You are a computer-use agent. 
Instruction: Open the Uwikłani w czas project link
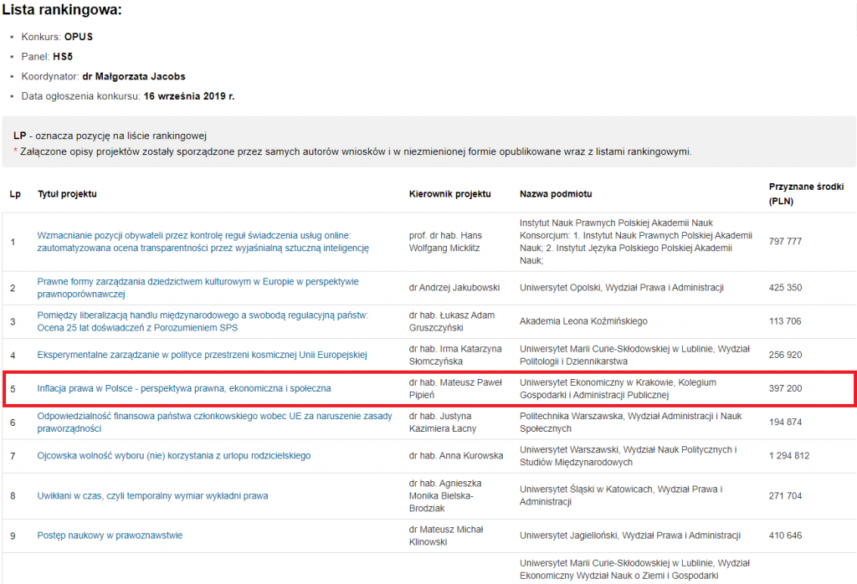tap(152, 495)
